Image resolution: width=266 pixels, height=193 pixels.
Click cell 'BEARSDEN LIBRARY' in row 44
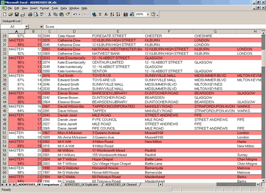pyautogui.click(x=118, y=102)
